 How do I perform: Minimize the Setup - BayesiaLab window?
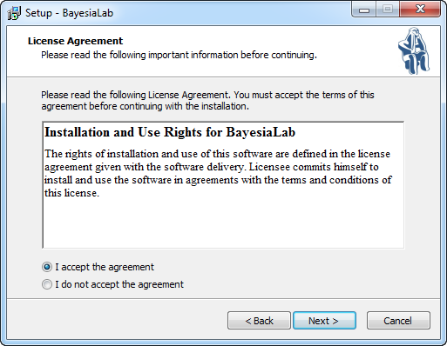(364, 10)
